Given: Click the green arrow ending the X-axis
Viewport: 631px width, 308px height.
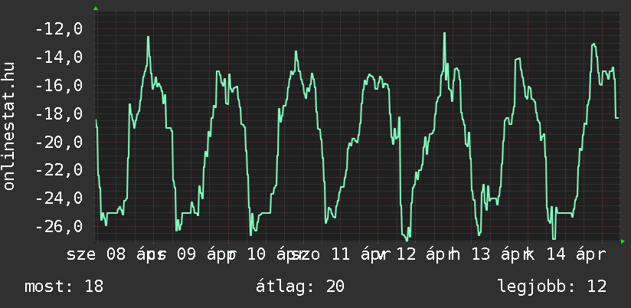Looking at the screenshot, I should coord(622,241).
